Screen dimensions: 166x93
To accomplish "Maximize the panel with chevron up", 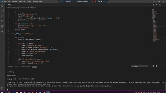I will (160, 66).
